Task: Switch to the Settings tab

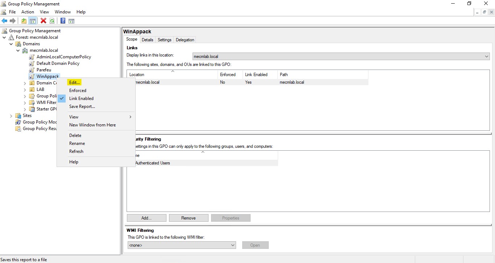Action: point(164,39)
